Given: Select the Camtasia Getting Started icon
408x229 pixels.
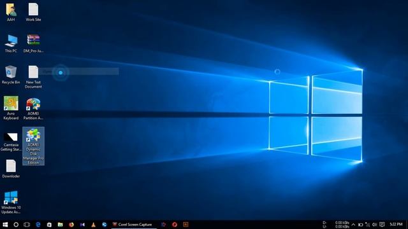Looking at the screenshot, I should (11, 141).
